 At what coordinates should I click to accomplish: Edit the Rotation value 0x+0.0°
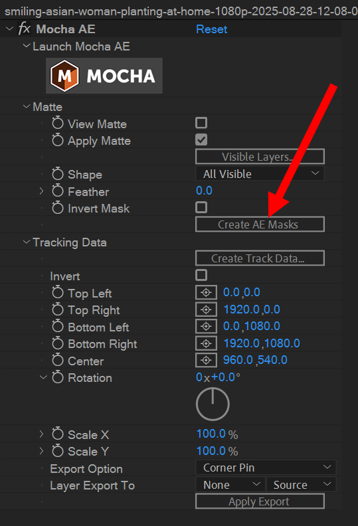click(218, 377)
